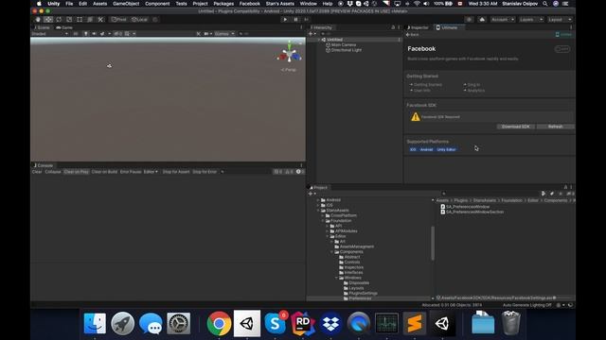The image size is (606, 340).
Task: Toggle the Facebook plugin enable switch
Action: [x=562, y=49]
